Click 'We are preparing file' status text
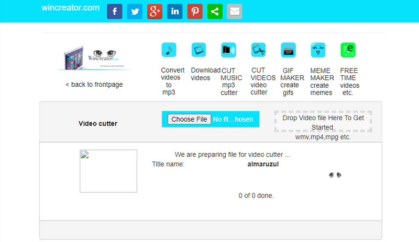 pyautogui.click(x=232, y=155)
